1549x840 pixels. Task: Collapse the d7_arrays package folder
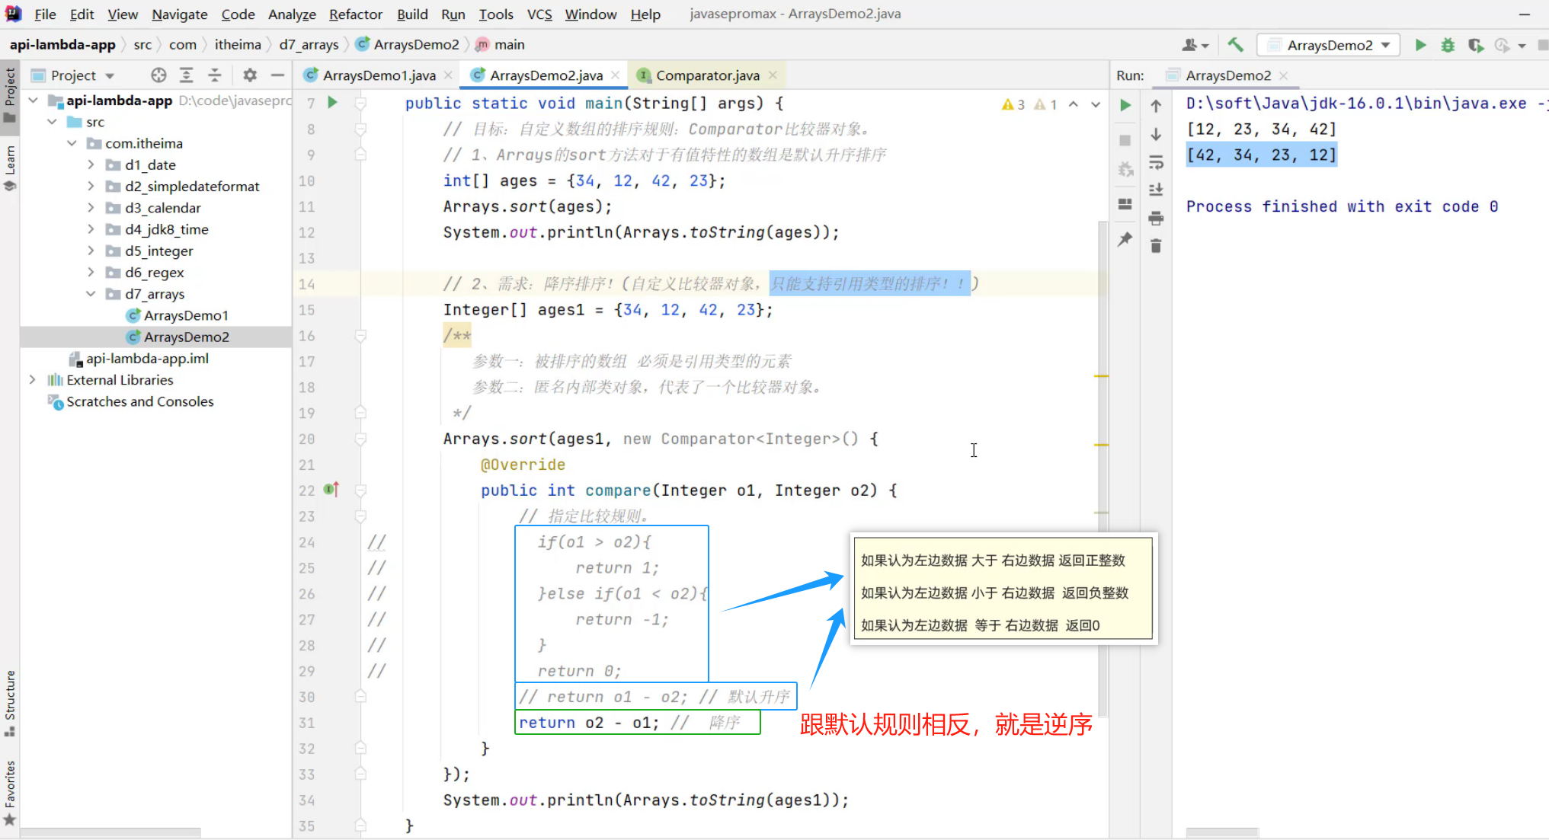[91, 293]
